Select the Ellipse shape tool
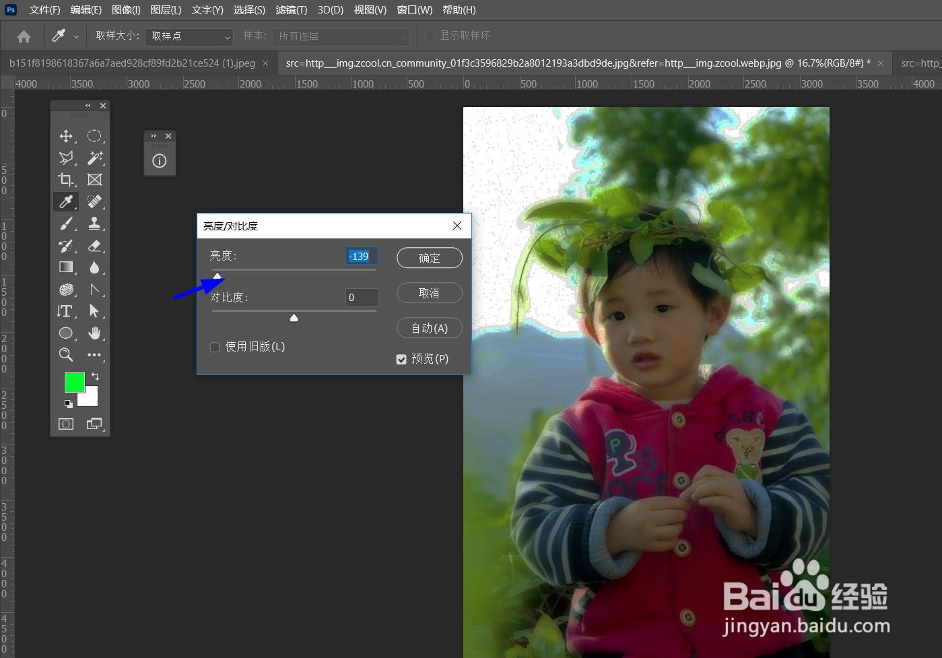The width and height of the screenshot is (942, 658). click(x=66, y=333)
